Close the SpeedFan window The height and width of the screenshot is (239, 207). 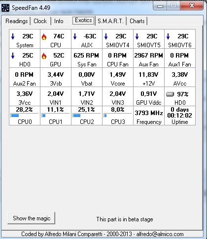tap(192, 6)
